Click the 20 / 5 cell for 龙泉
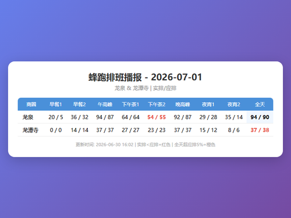The image size is (291, 218). (x=56, y=117)
